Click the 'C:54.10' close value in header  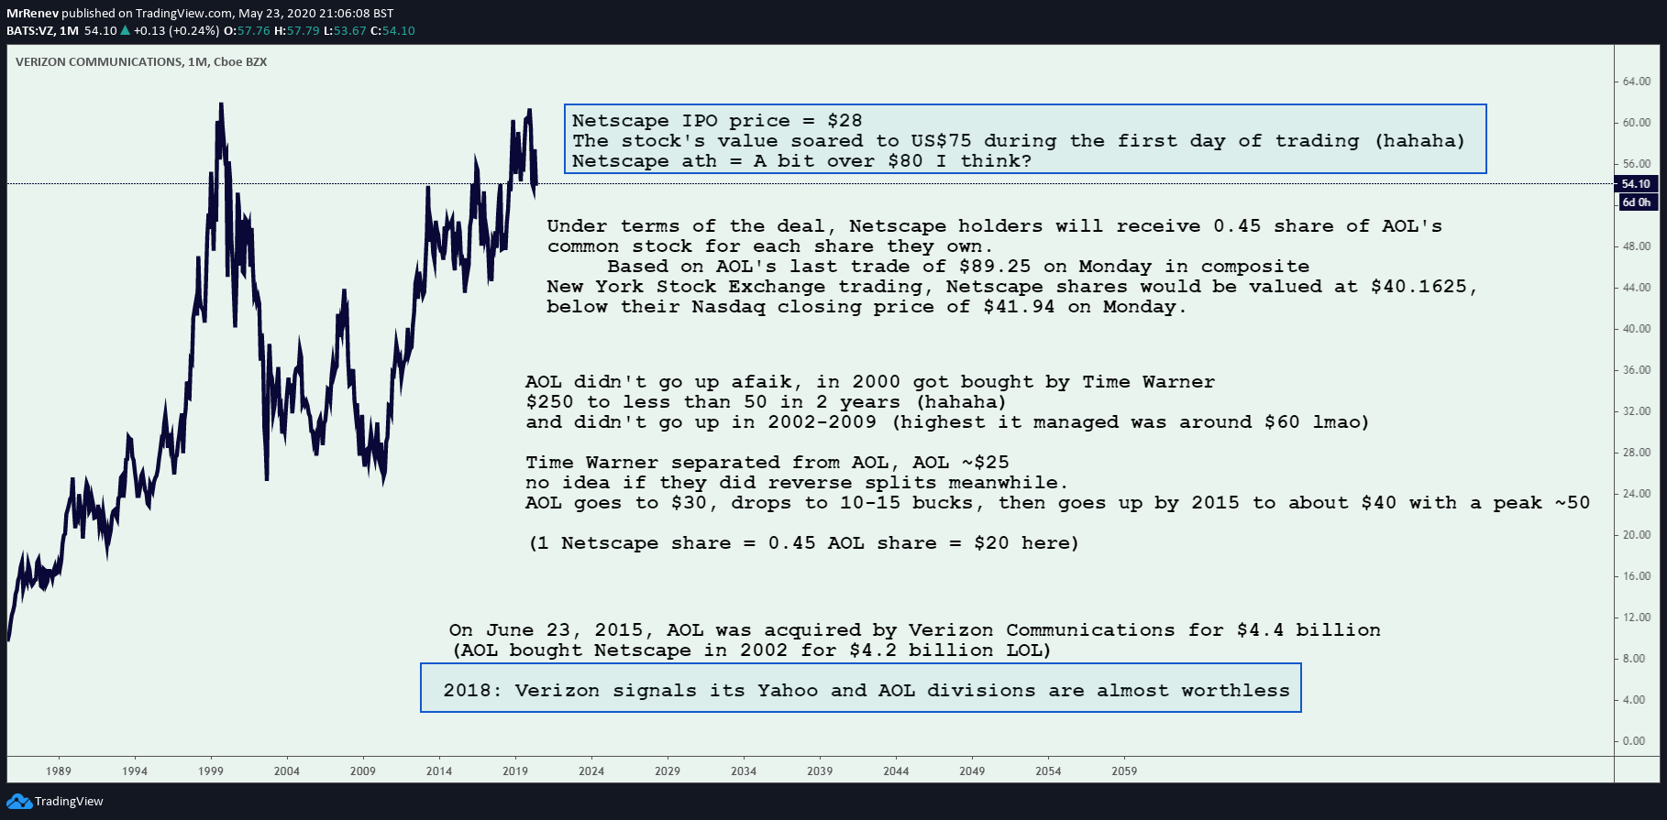392,31
